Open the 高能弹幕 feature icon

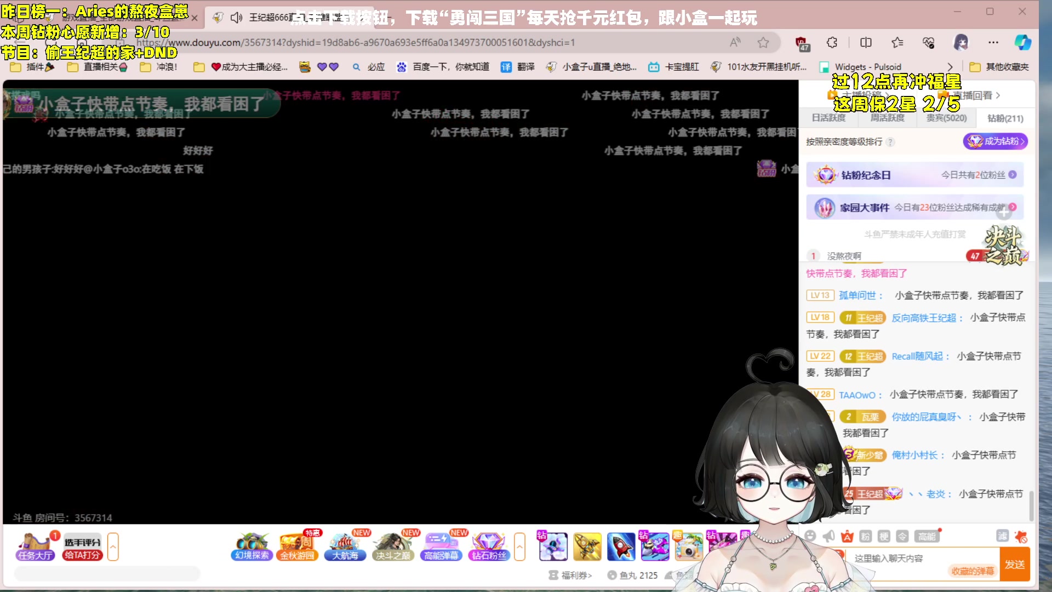click(441, 547)
